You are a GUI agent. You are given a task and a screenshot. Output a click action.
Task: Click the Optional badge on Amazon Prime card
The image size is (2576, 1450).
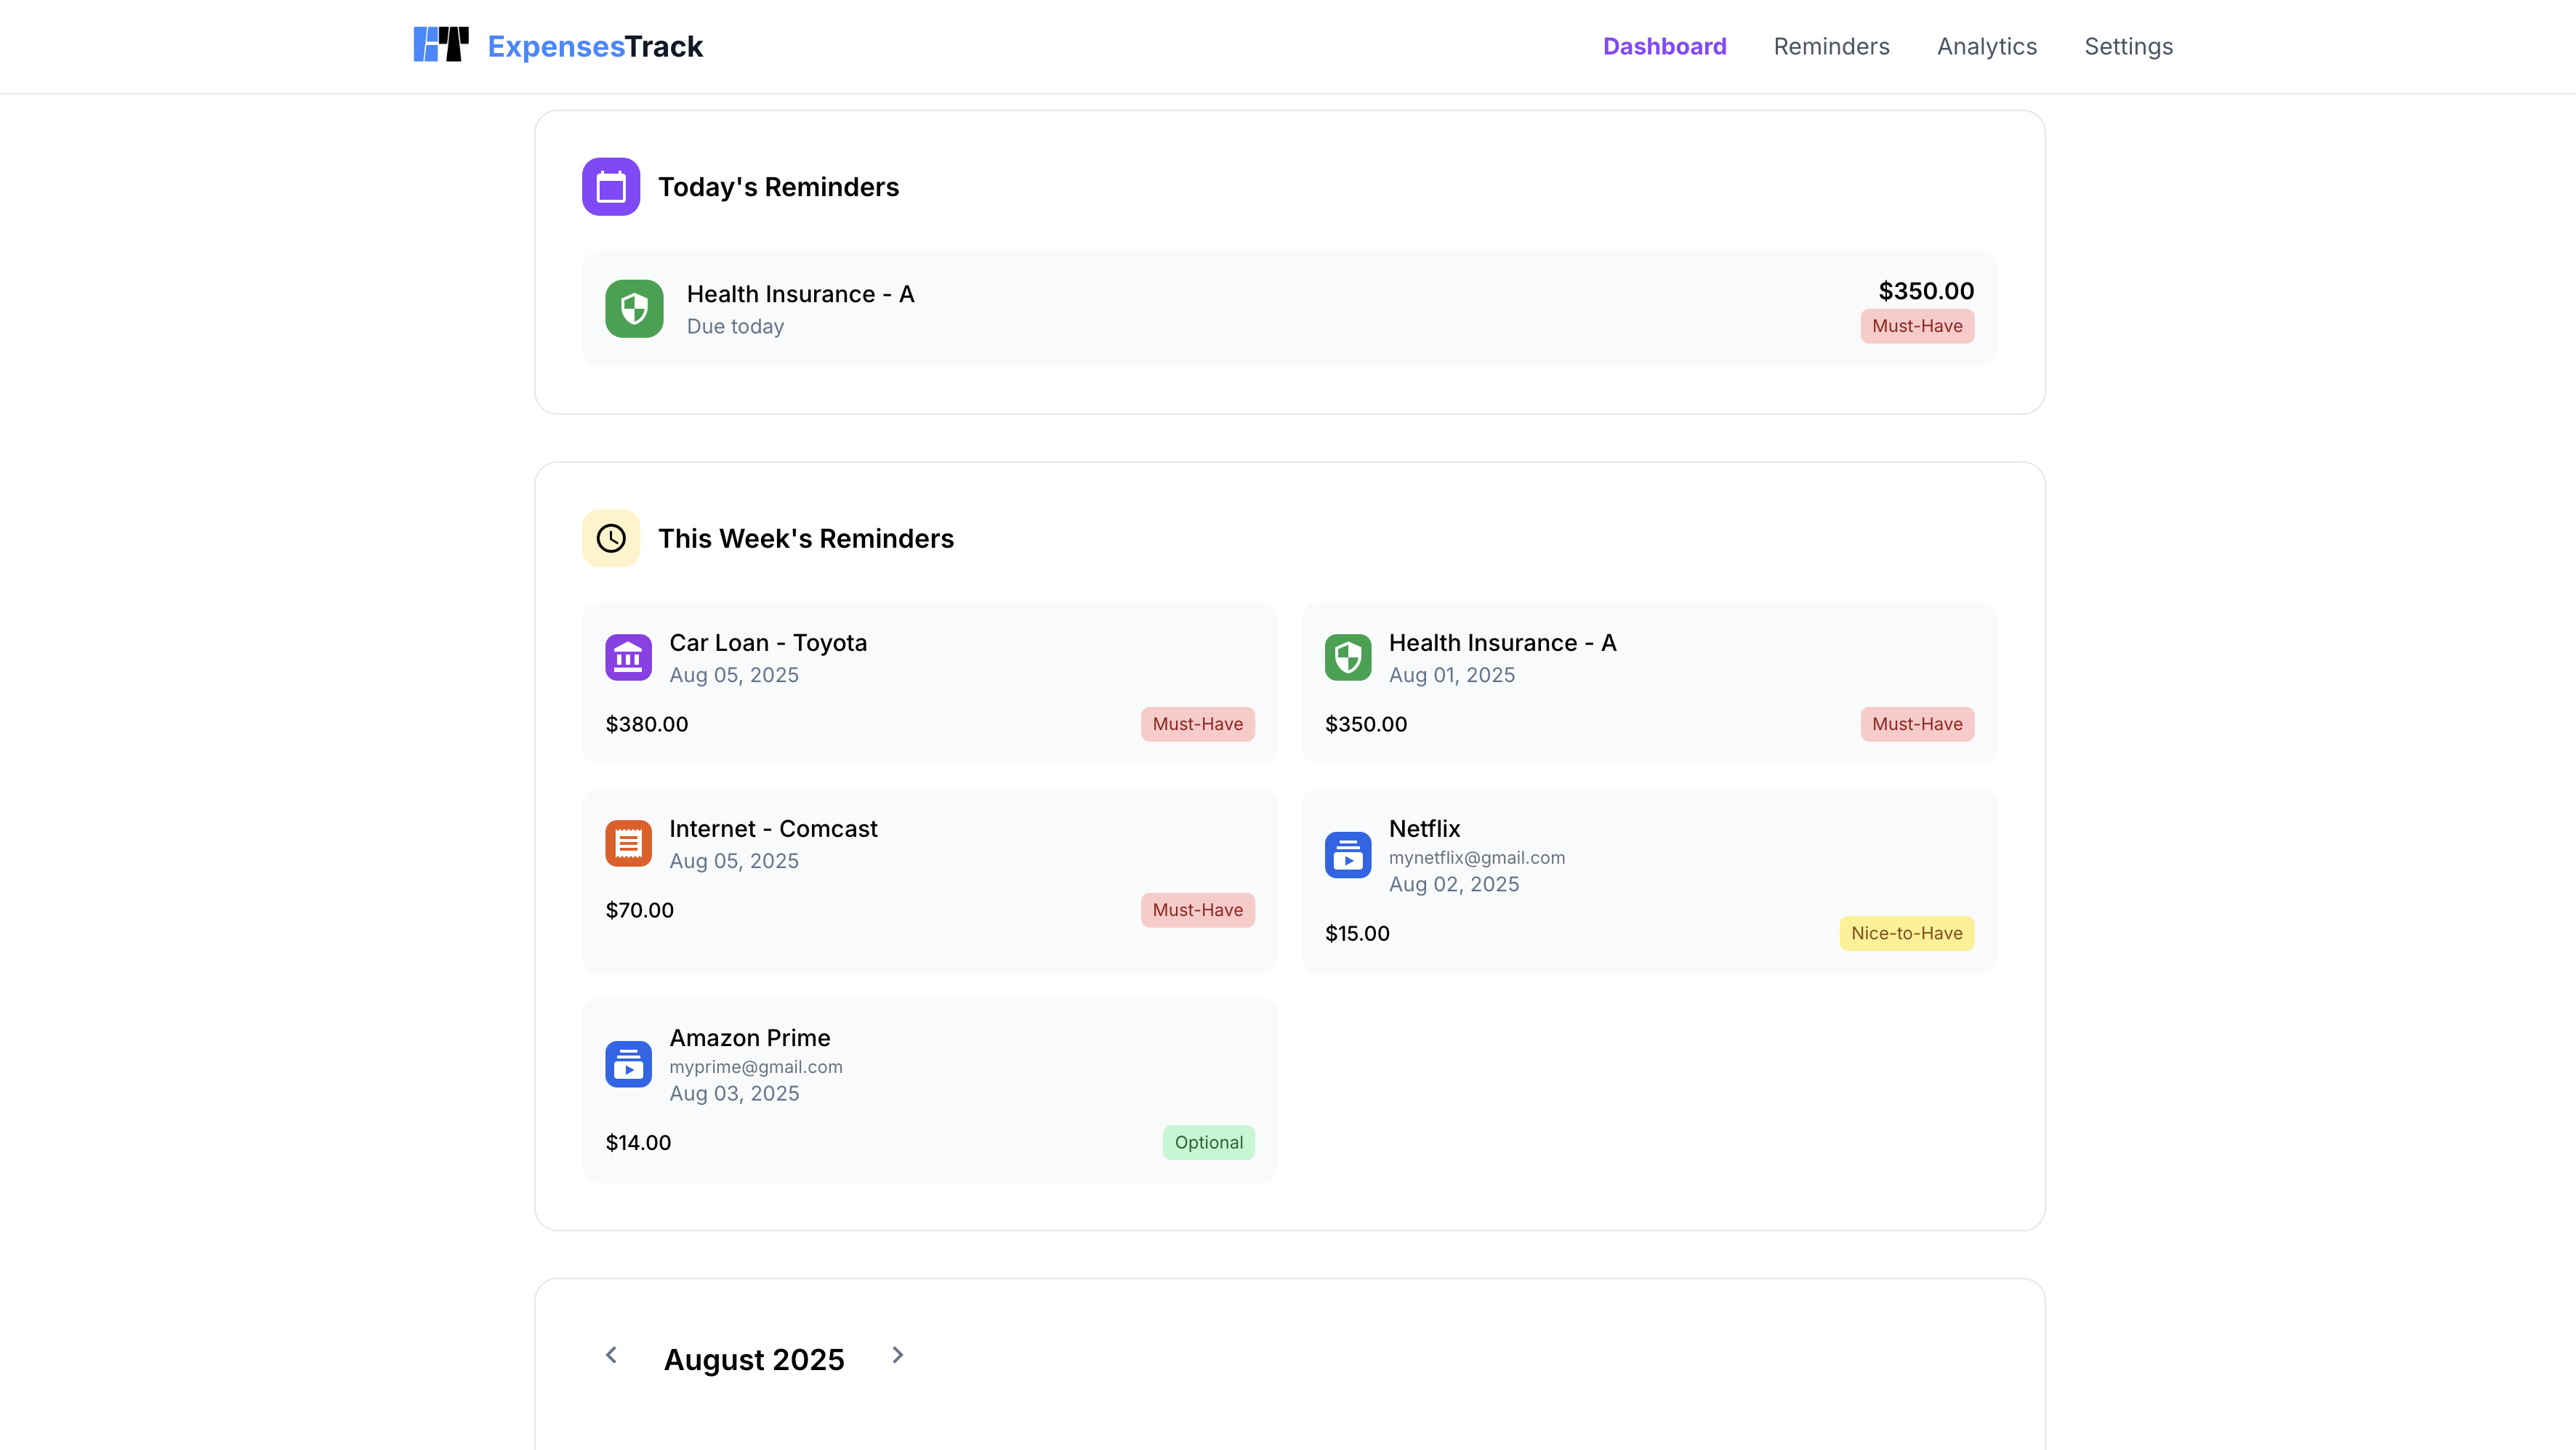click(x=1208, y=1142)
